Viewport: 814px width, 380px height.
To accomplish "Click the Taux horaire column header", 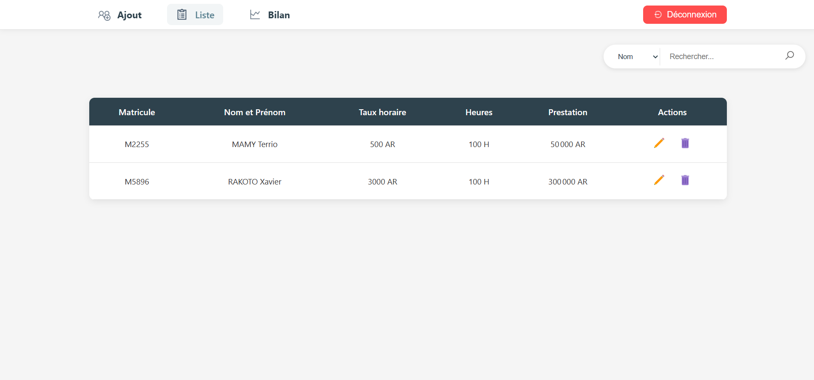I will point(382,112).
